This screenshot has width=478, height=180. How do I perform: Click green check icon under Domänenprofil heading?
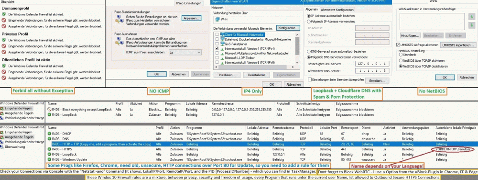coord(4,14)
